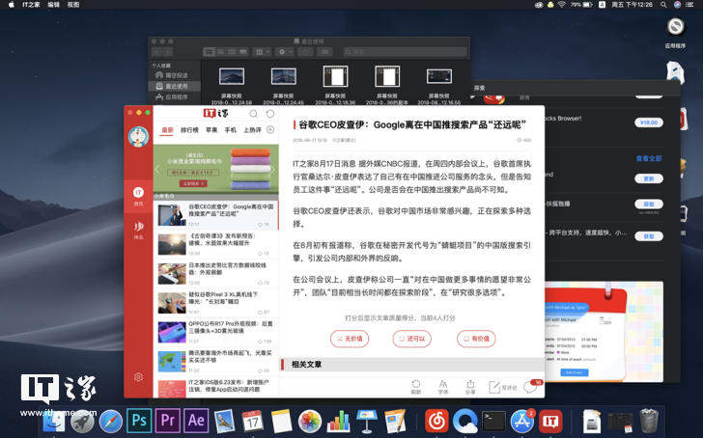Open the 谷歌CEO皮查伊 news item in list
This screenshot has width=703, height=438.
pyautogui.click(x=216, y=215)
